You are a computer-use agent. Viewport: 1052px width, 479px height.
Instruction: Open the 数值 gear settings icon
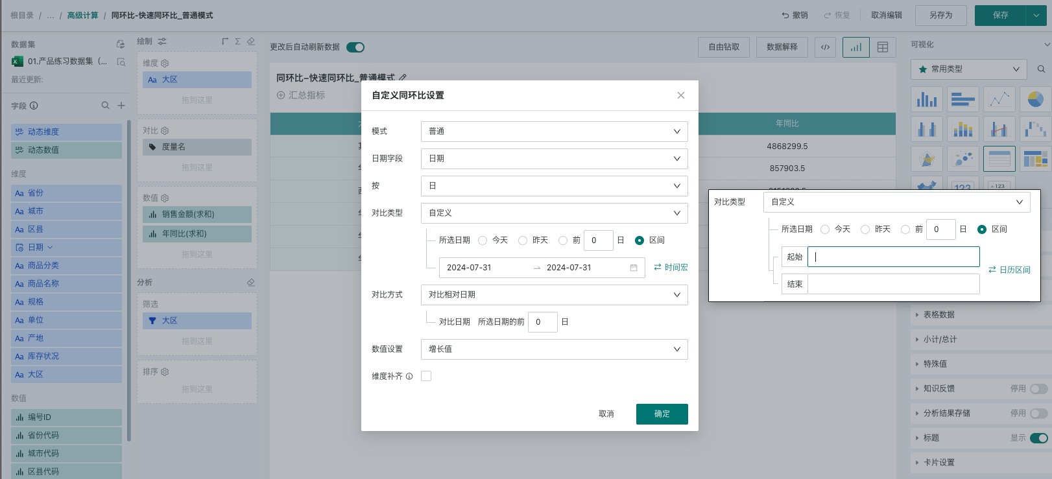pyautogui.click(x=165, y=198)
